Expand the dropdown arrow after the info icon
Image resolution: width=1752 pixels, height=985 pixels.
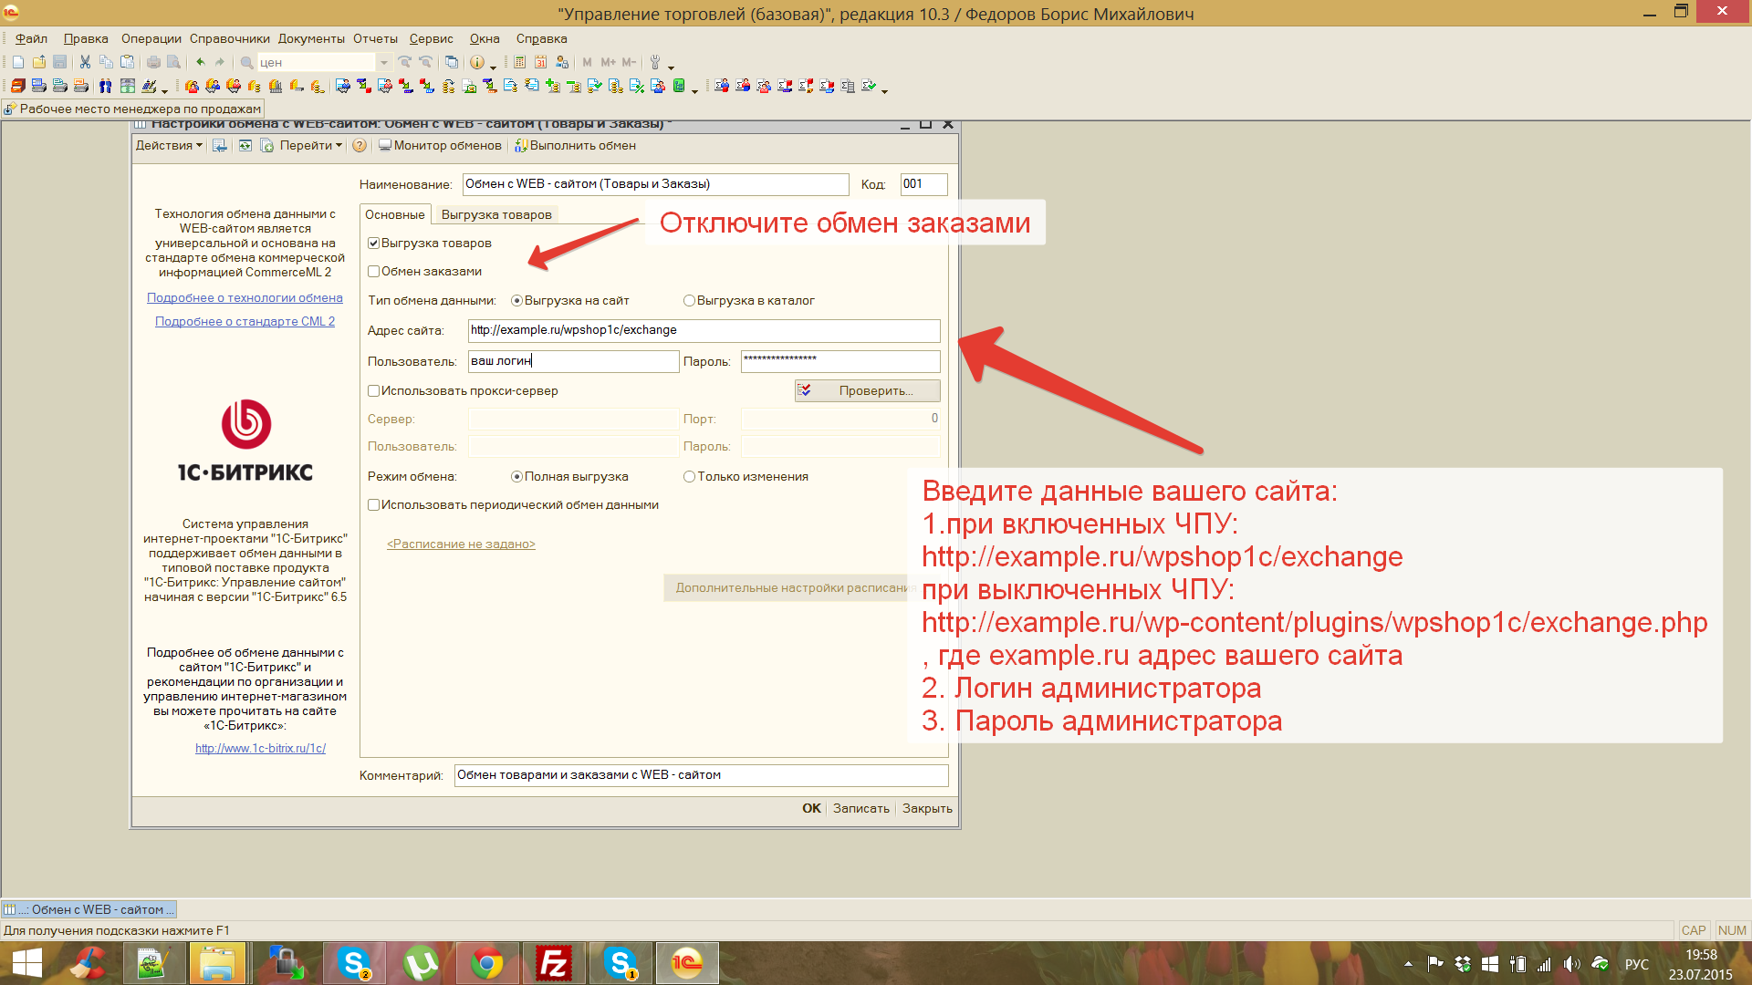493,66
